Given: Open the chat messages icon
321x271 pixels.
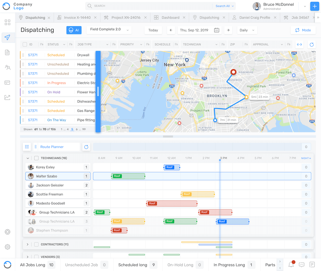Looking at the screenshot, I should 301,265.
